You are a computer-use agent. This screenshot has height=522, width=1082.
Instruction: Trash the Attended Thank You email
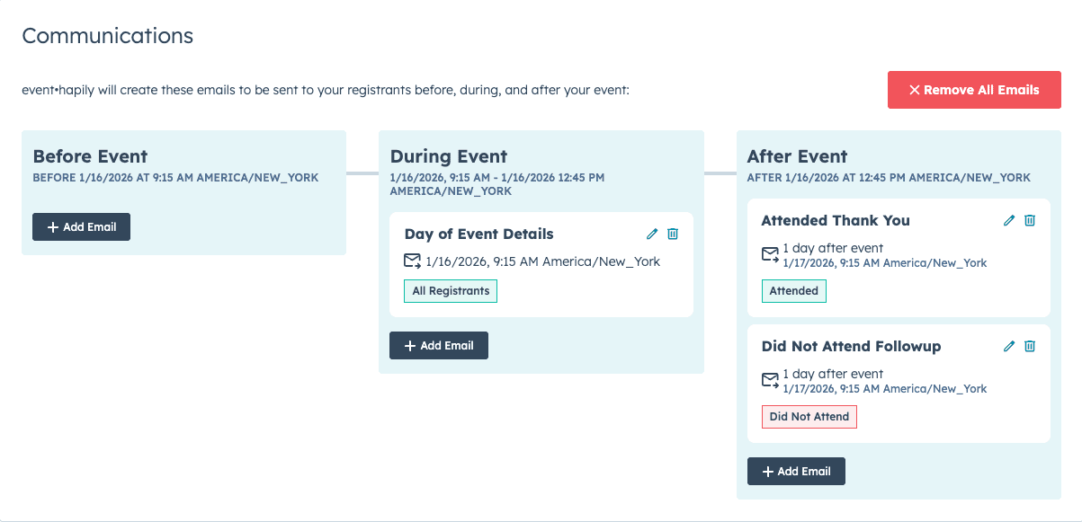coord(1030,220)
